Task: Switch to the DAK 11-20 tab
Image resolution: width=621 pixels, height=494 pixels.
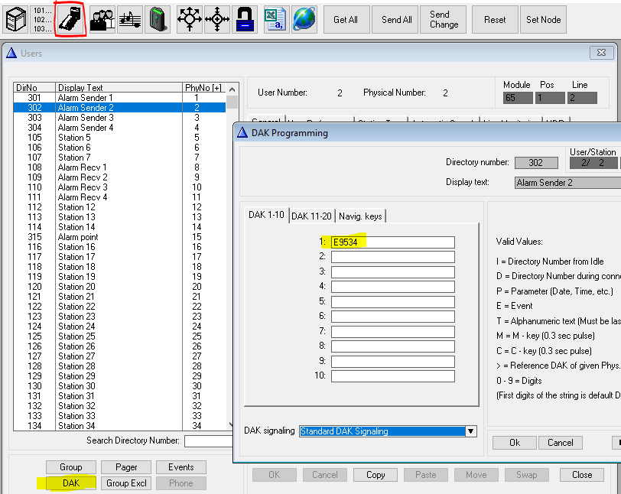Action: click(311, 216)
